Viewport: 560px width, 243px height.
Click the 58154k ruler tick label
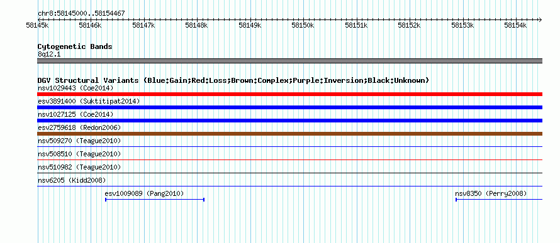[515, 25]
